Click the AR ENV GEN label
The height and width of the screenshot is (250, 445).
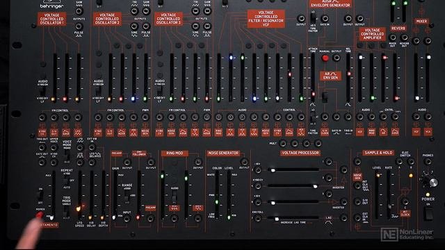coord(331,76)
